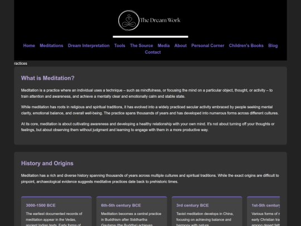The width and height of the screenshot is (301, 226).
Task: Click The Dream Work site title text
Action: coord(160,20)
